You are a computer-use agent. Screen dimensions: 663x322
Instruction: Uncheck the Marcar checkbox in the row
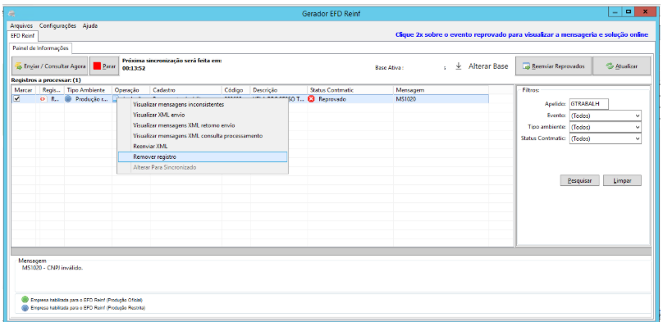[x=17, y=99]
